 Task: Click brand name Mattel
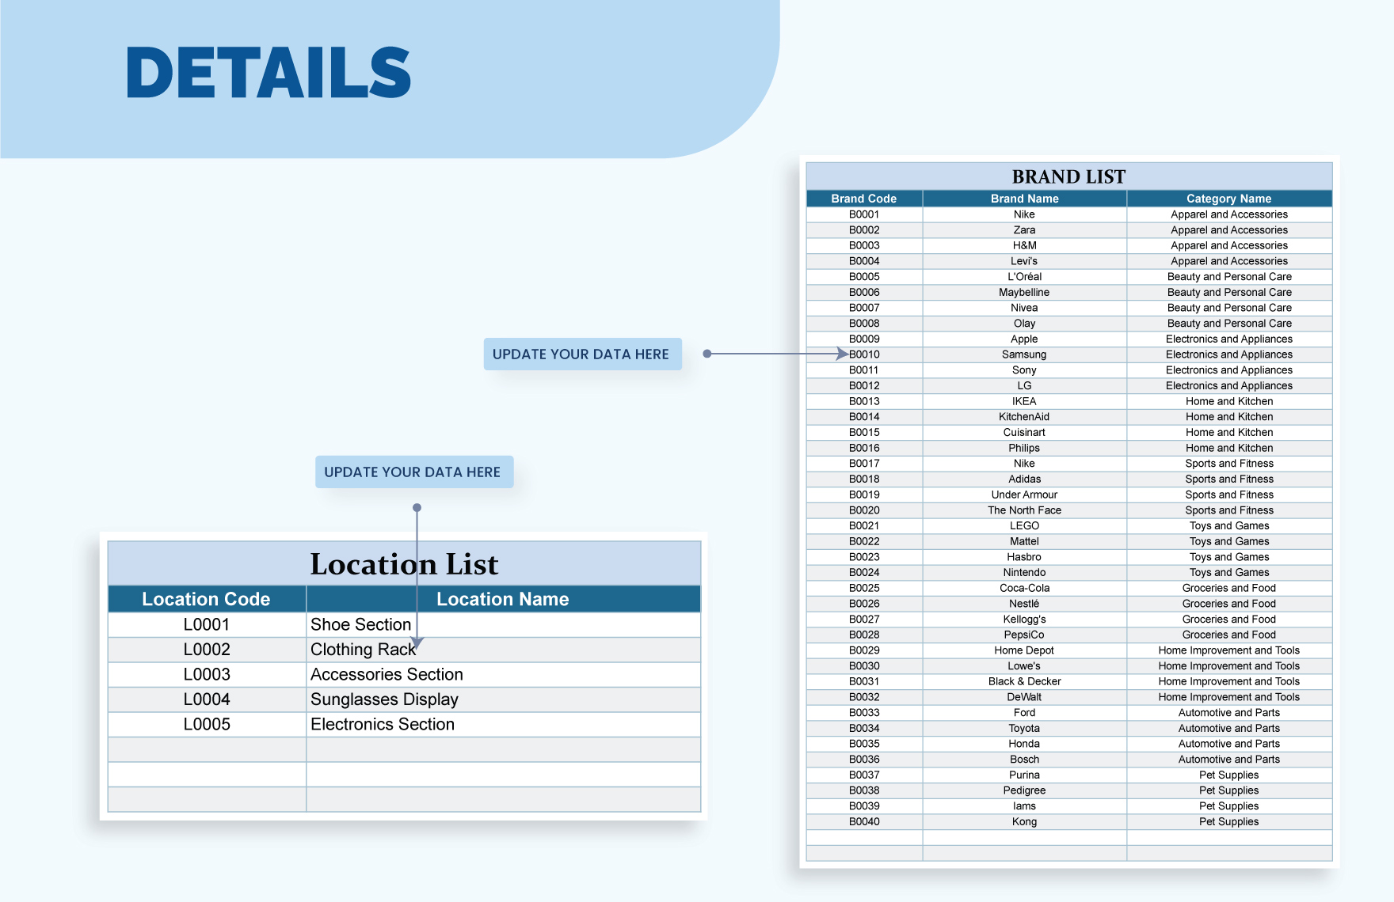click(1024, 541)
